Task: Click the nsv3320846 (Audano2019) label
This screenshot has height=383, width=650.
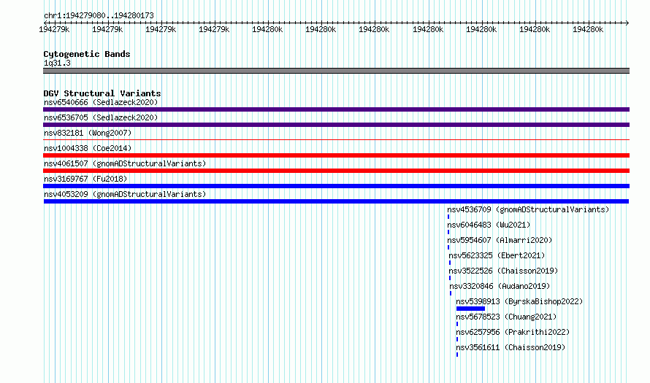Action: click(500, 286)
